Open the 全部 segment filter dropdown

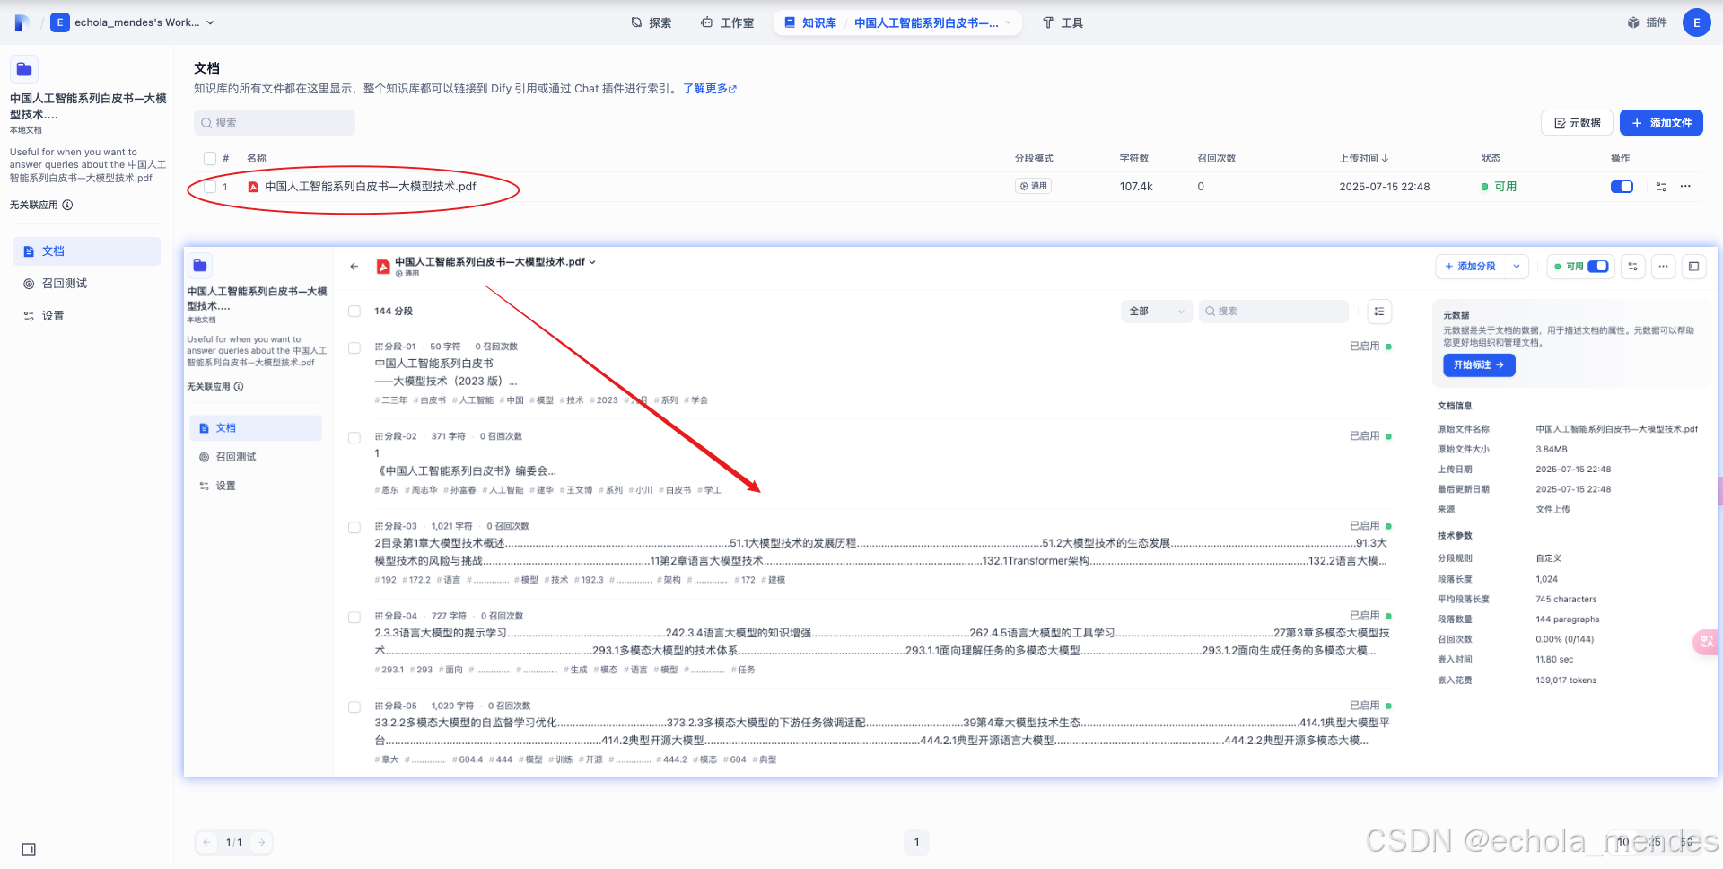point(1157,312)
